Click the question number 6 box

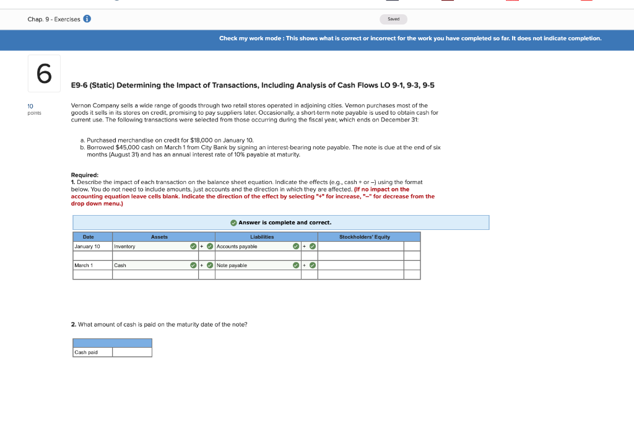43,73
